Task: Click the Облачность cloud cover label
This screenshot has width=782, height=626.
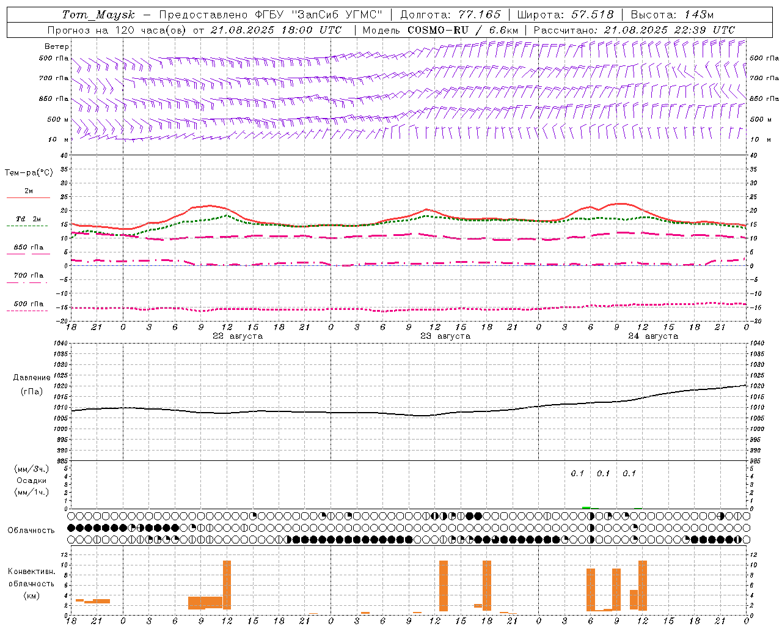Action: point(31,530)
